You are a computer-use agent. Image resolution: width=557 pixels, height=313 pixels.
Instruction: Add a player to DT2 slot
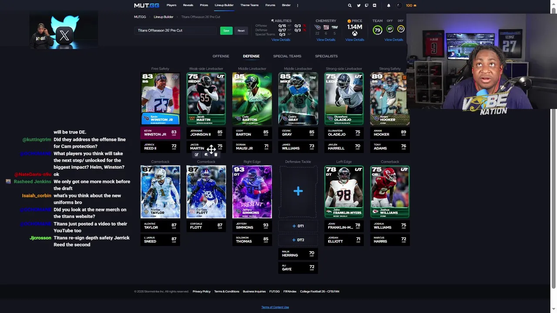point(298,240)
